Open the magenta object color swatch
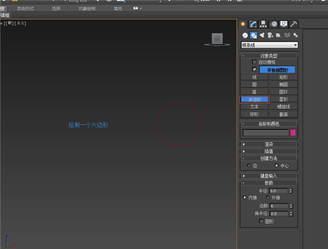The height and width of the screenshot is (249, 328). [x=293, y=133]
